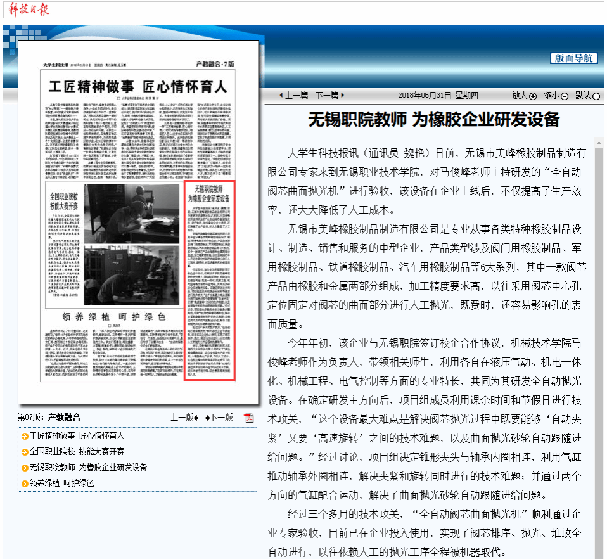Click orange bullet beside 全国职业院校 article
607x559 pixels.
point(25,452)
